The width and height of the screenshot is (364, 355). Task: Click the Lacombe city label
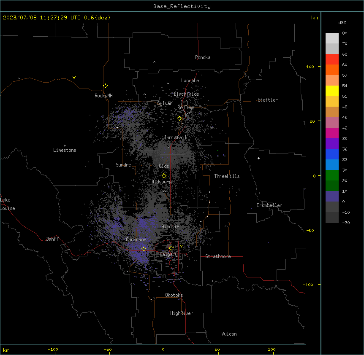coord(190,81)
